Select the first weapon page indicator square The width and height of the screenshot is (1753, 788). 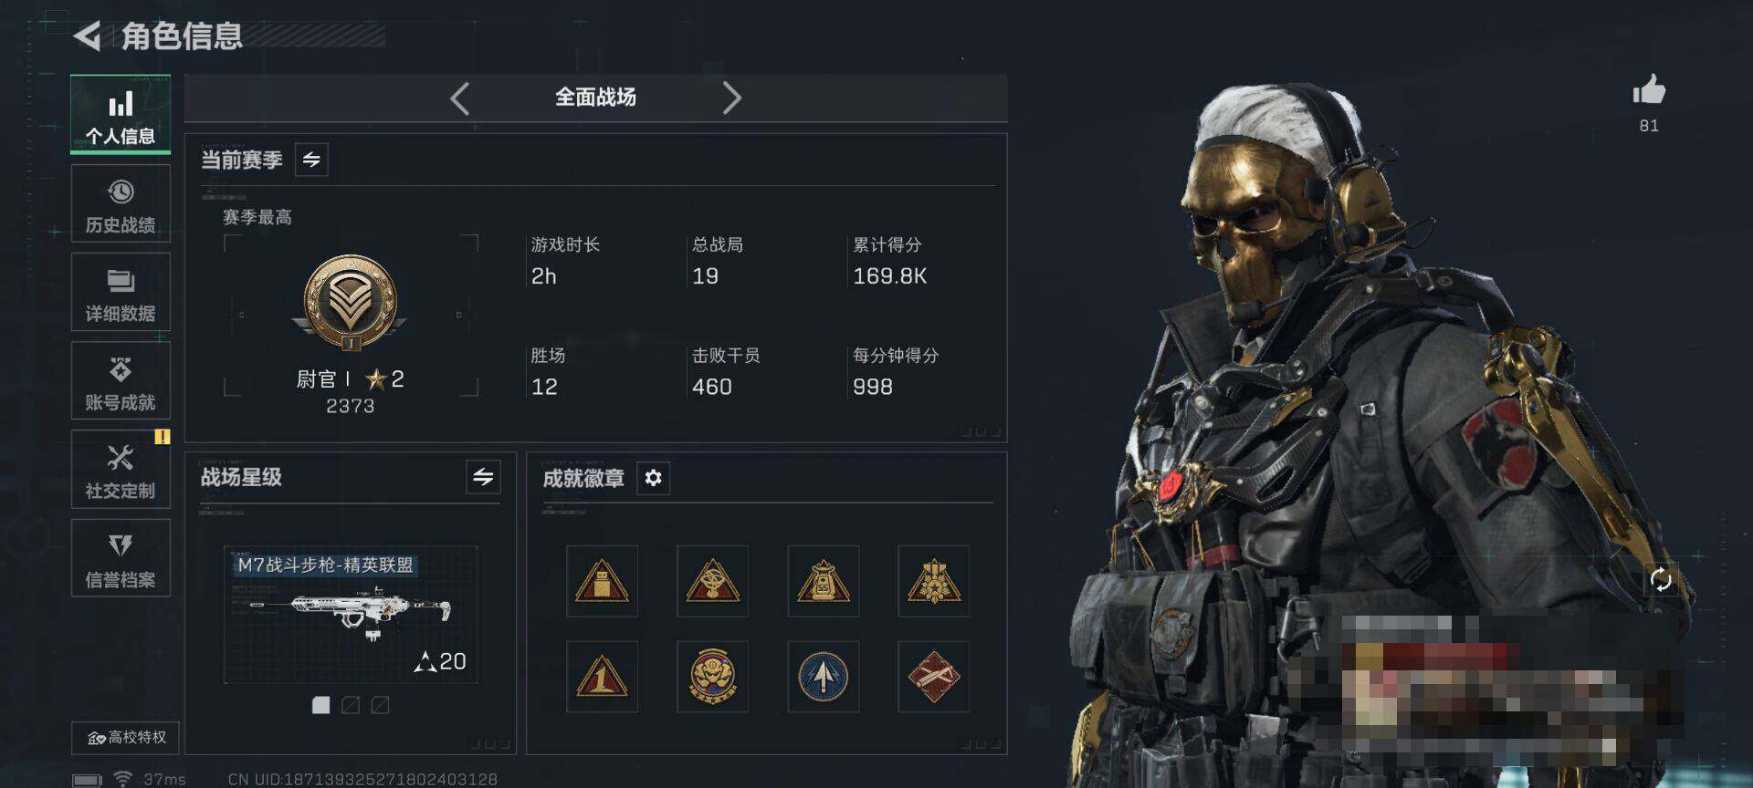click(x=320, y=705)
